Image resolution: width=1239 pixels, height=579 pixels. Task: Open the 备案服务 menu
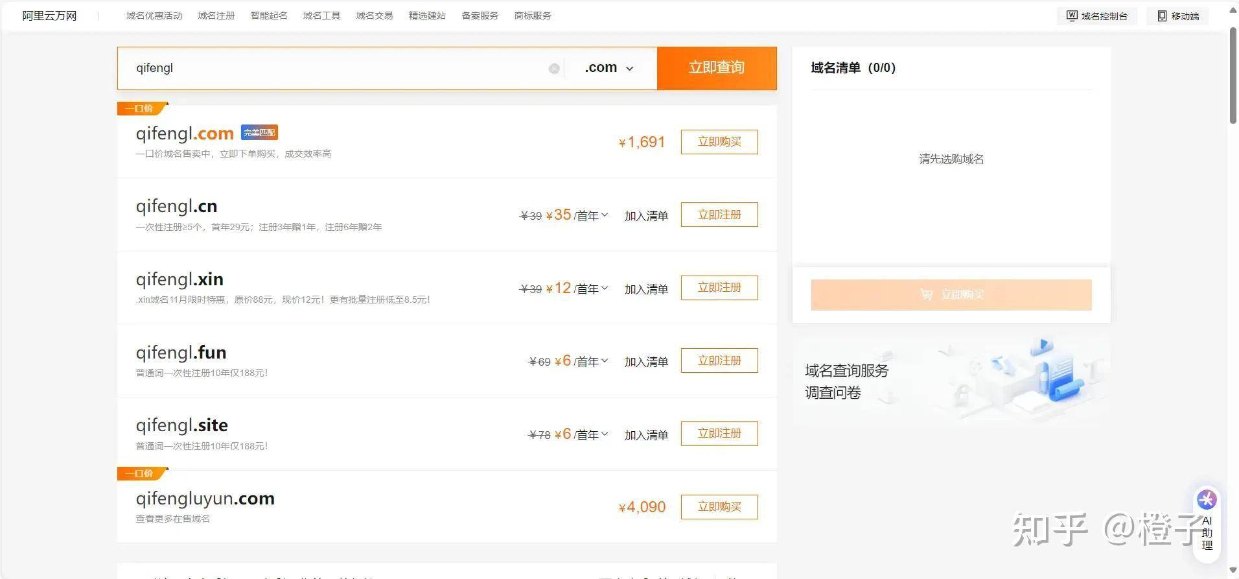tap(480, 16)
